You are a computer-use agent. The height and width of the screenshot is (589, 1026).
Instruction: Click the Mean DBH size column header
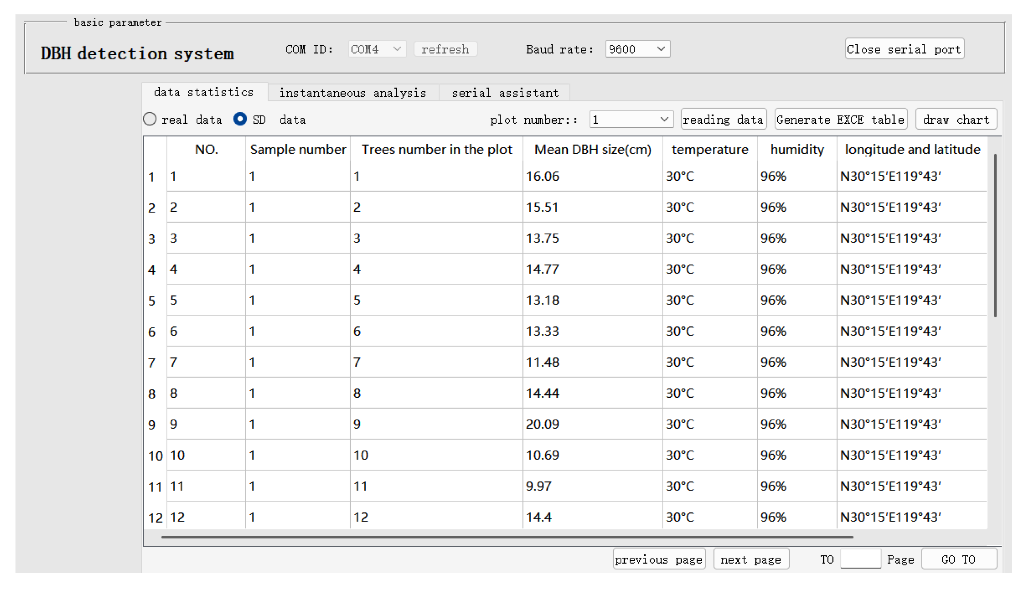tap(592, 150)
